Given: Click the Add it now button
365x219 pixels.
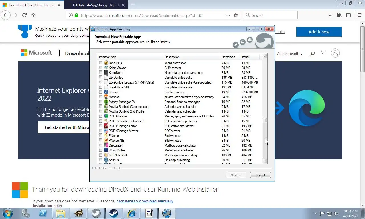Looking at the screenshot, I should tap(319, 32).
